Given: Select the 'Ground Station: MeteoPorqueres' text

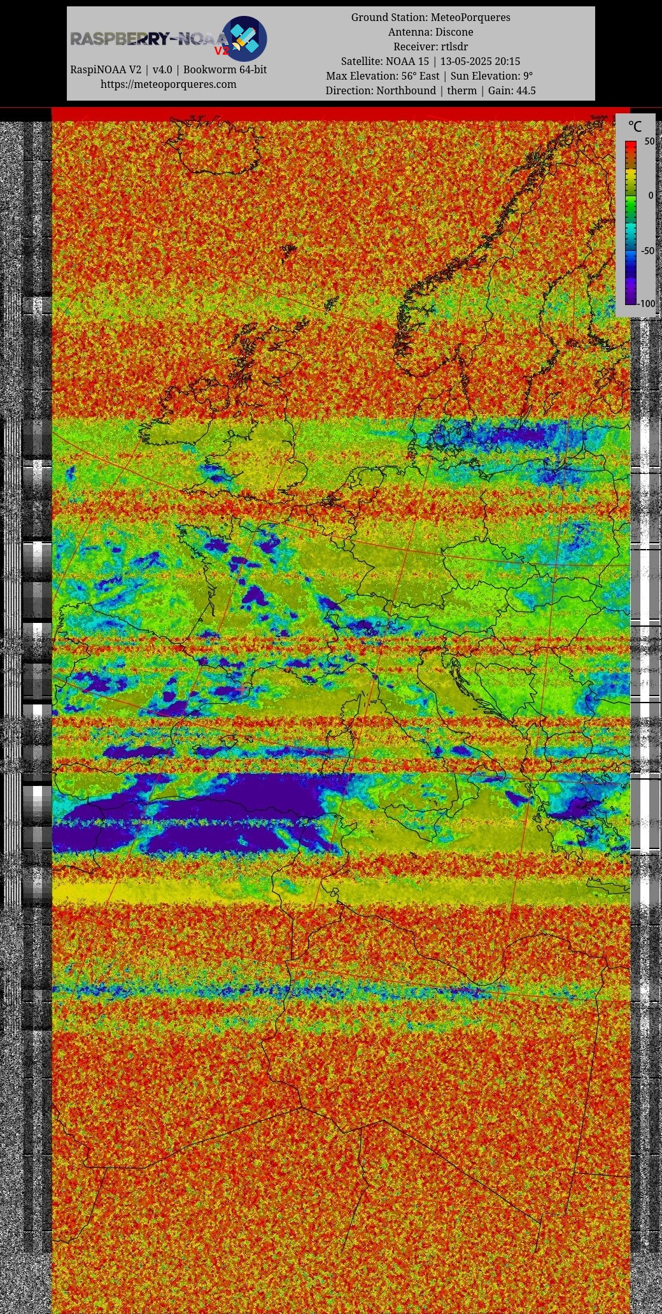Looking at the screenshot, I should (430, 17).
